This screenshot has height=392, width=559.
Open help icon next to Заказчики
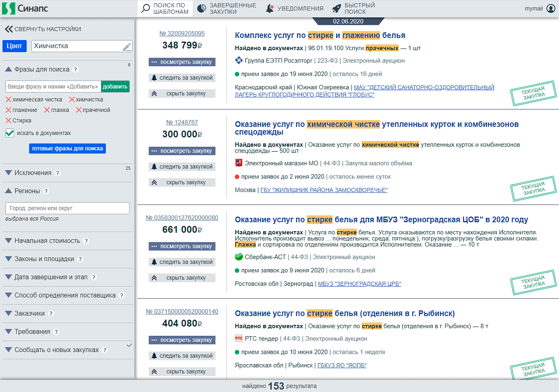pyautogui.click(x=51, y=314)
